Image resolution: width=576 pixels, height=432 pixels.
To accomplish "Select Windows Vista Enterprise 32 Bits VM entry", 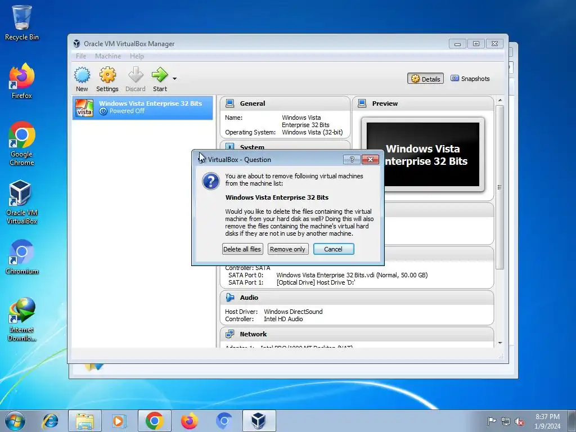I will 142,107.
